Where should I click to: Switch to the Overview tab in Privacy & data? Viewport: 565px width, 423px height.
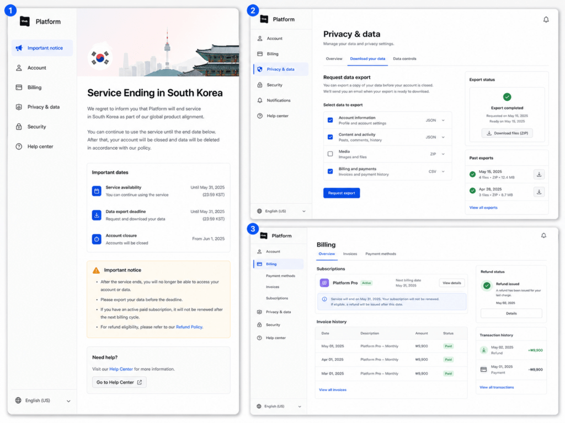click(334, 58)
